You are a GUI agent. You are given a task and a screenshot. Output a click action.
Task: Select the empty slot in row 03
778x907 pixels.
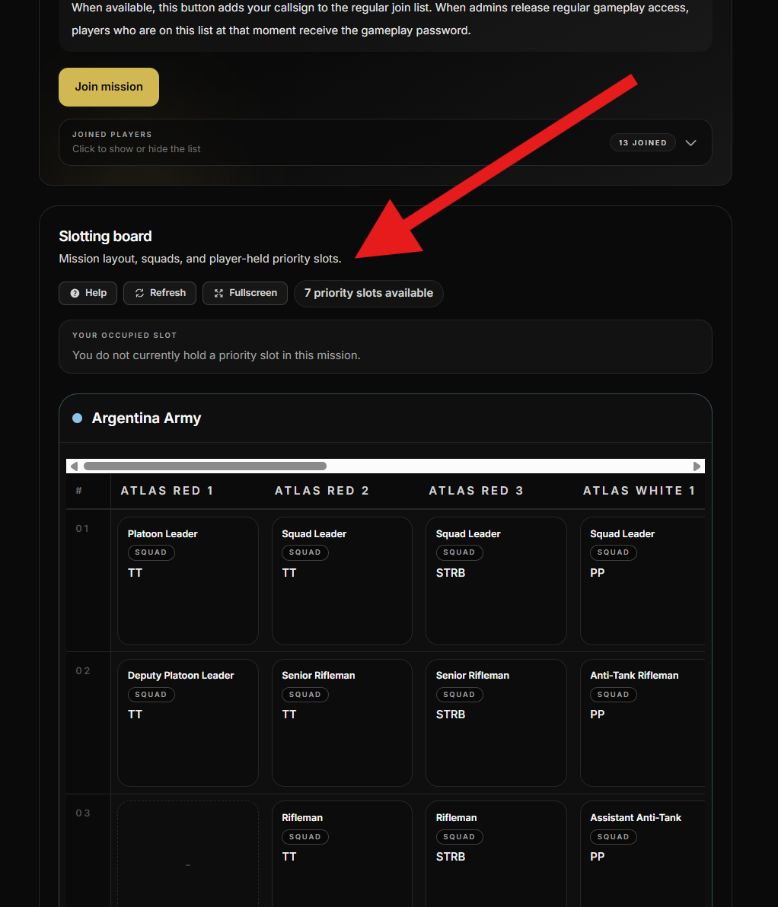coord(187,852)
